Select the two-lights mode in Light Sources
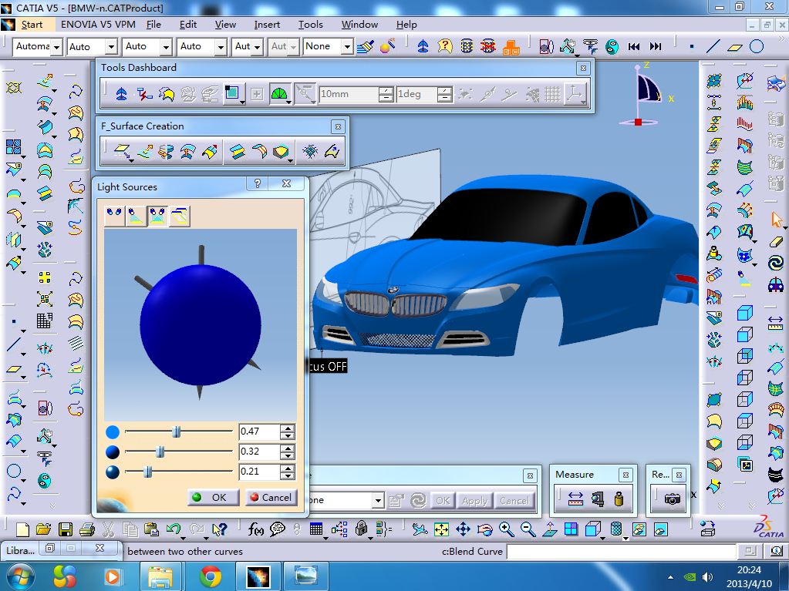 tap(114, 216)
